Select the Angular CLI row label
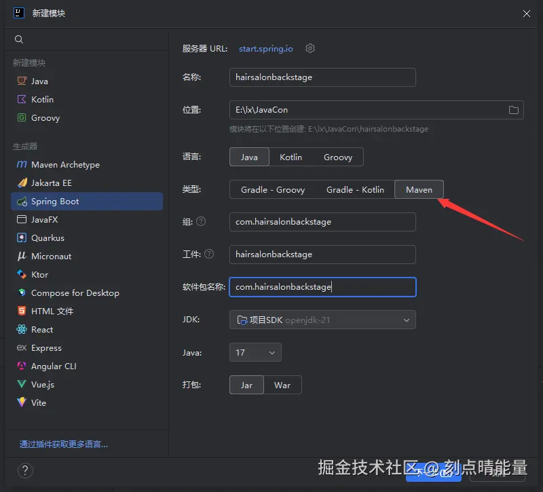Screen dimensions: 543x492 coord(54,366)
